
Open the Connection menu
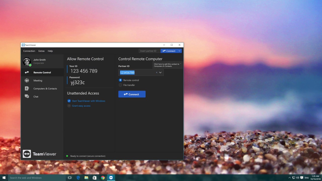(x=29, y=51)
